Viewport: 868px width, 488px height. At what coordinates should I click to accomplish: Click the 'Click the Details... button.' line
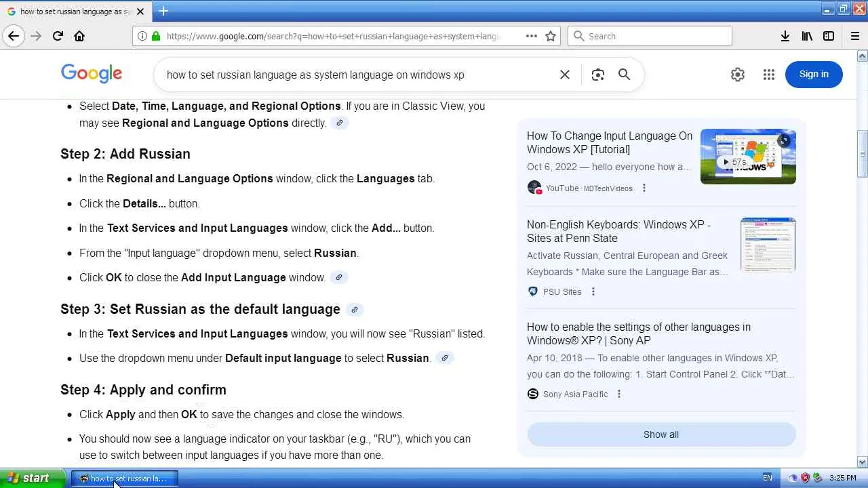139,203
